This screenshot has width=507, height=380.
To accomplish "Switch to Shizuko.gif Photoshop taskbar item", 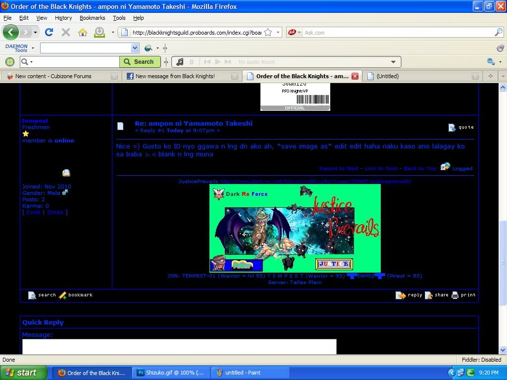I will click(x=171, y=373).
